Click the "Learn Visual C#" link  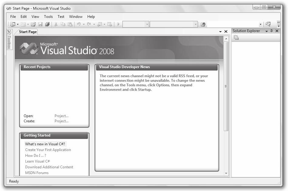click(38, 161)
